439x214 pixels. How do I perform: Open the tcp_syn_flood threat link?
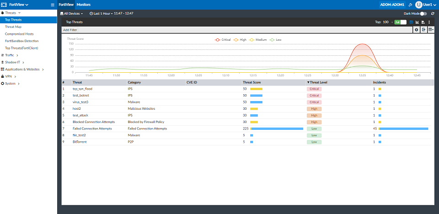point(82,89)
